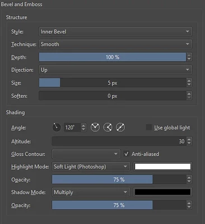The width and height of the screenshot is (205, 224).
Task: Decrease Size with the down stepper arrow
Action: click(x=189, y=85)
